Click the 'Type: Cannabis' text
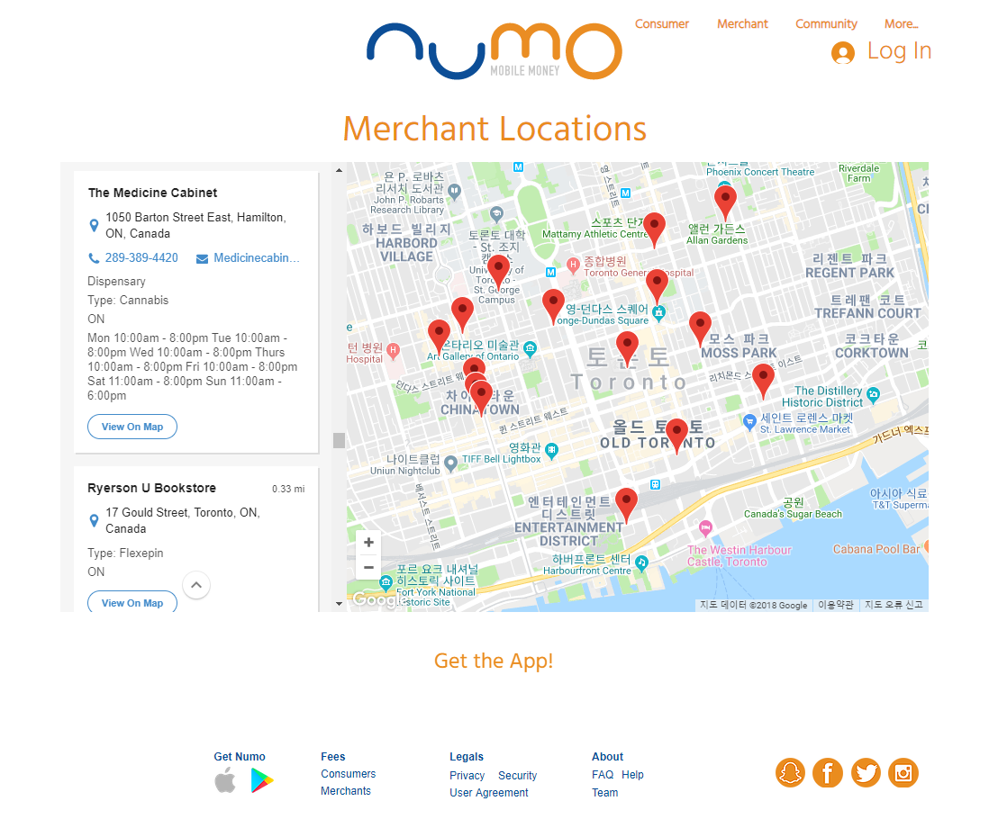 128,300
